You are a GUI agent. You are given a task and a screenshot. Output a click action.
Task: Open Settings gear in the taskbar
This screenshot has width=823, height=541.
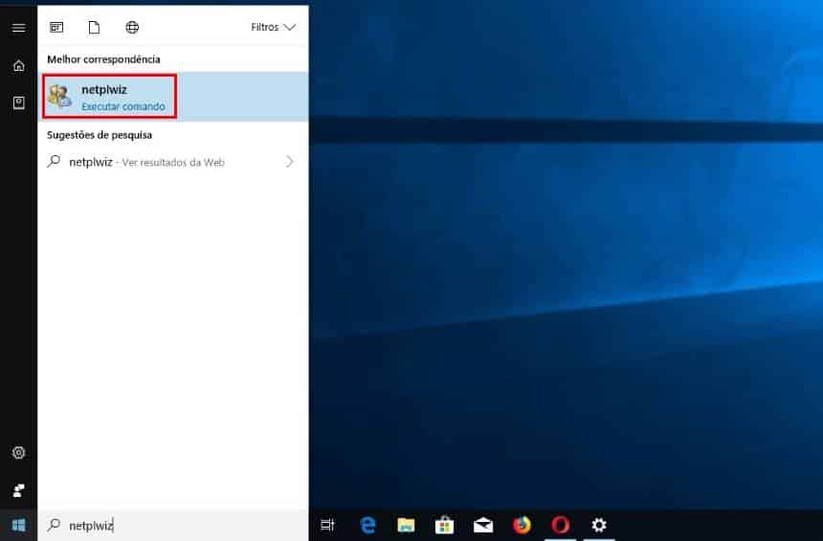tap(599, 525)
